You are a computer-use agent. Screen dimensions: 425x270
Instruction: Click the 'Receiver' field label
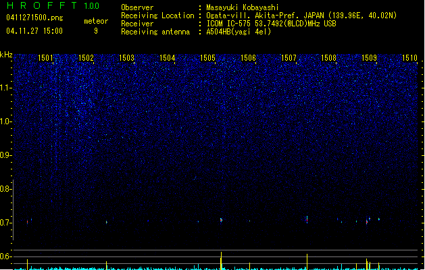(x=137, y=24)
